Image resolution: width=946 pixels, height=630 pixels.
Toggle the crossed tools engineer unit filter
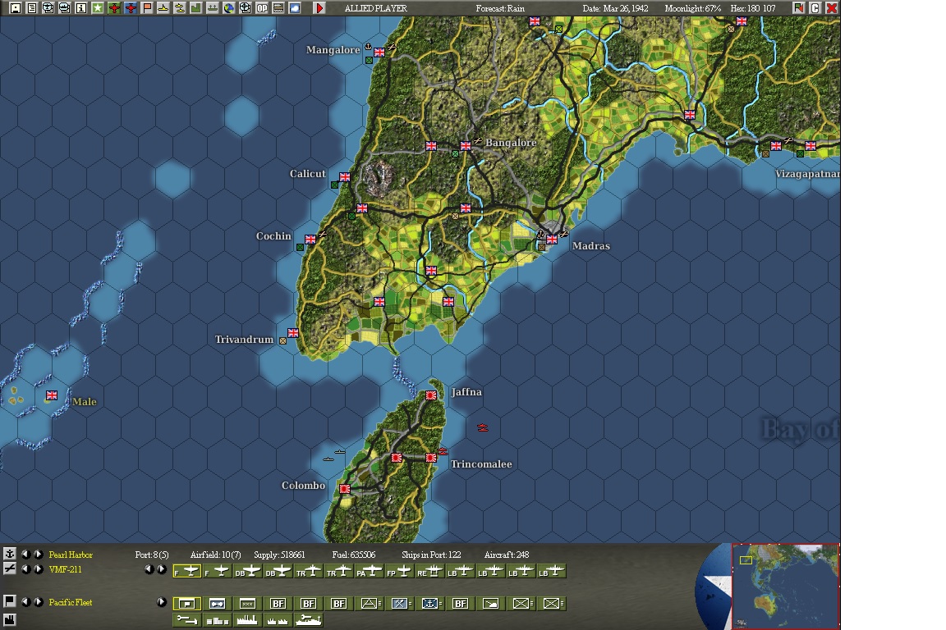click(x=399, y=603)
